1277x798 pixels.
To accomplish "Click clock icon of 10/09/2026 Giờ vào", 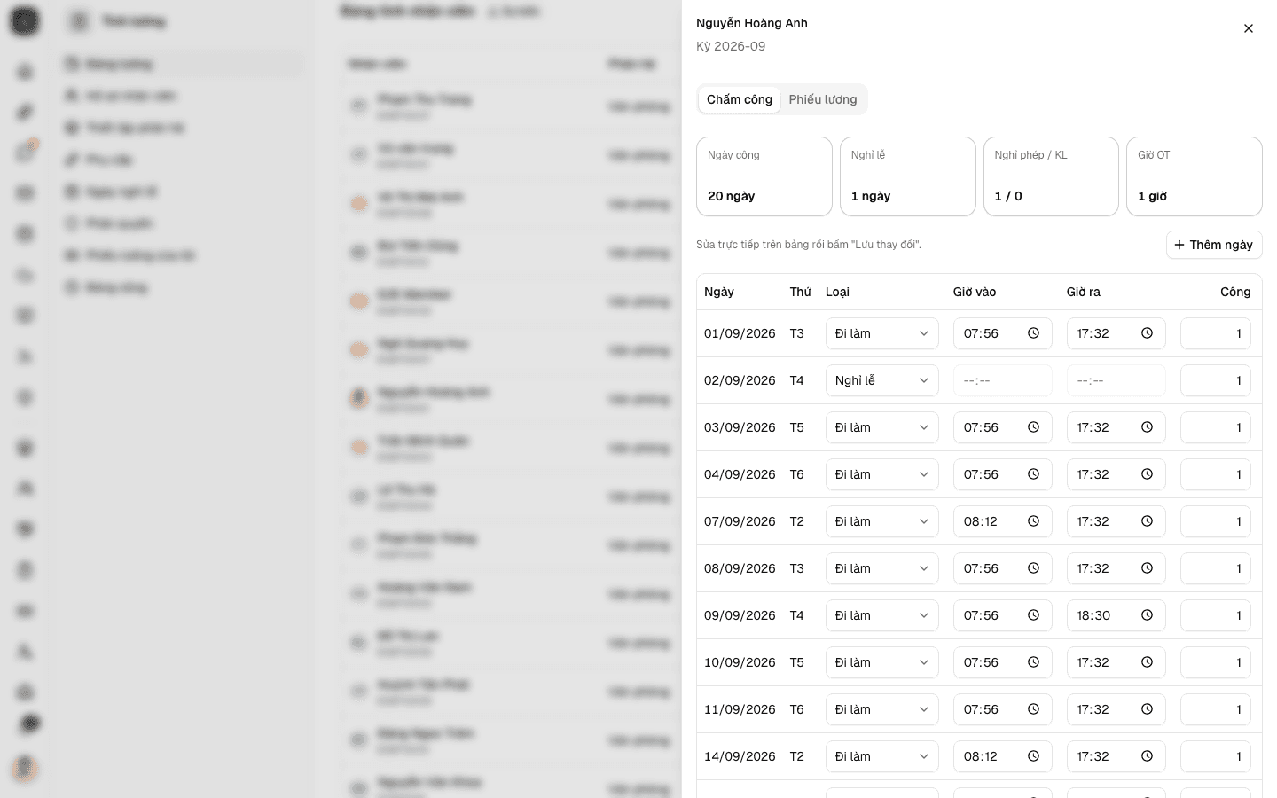I will (1033, 662).
